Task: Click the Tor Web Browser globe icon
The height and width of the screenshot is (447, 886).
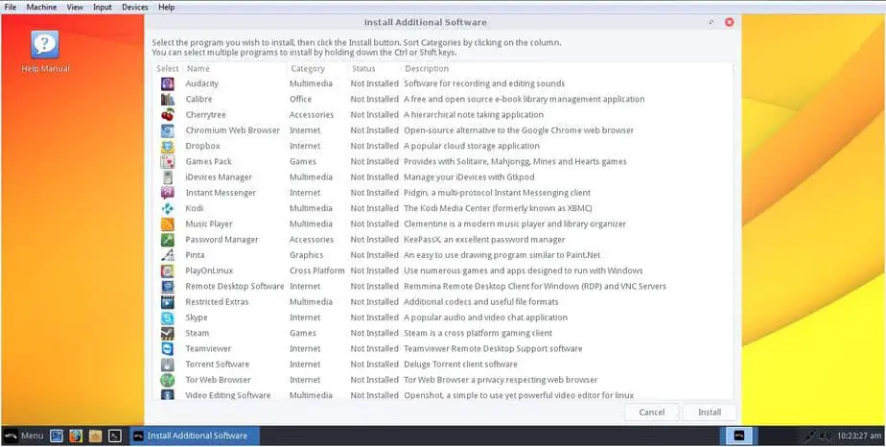Action: point(167,380)
